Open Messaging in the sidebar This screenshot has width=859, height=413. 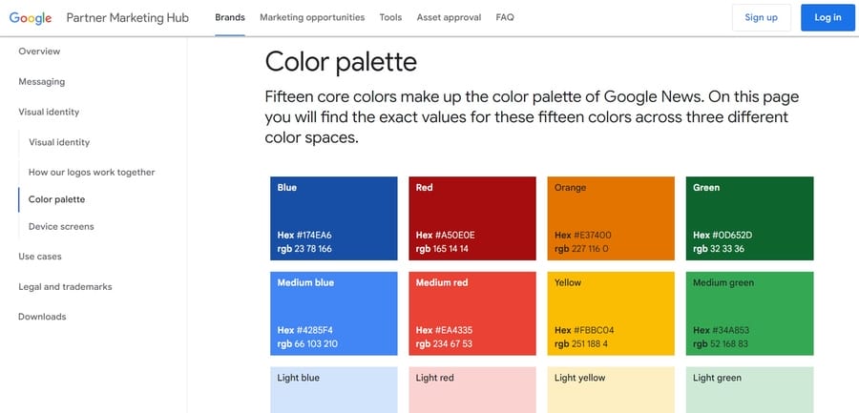tap(42, 82)
